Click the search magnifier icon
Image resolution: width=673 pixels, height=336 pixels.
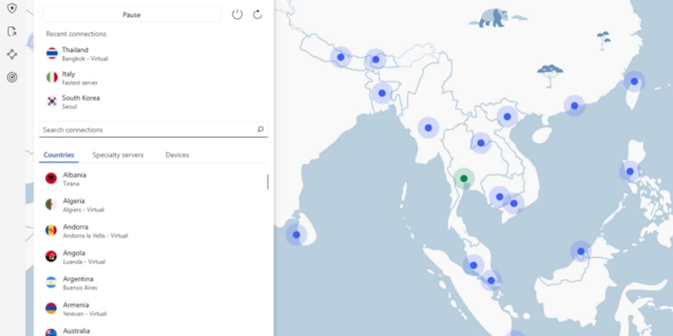tap(260, 129)
